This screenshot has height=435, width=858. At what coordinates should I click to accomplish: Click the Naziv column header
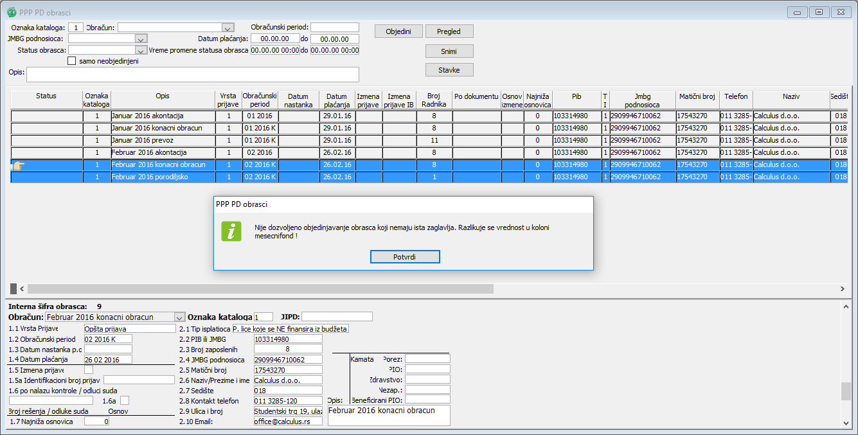coord(791,100)
